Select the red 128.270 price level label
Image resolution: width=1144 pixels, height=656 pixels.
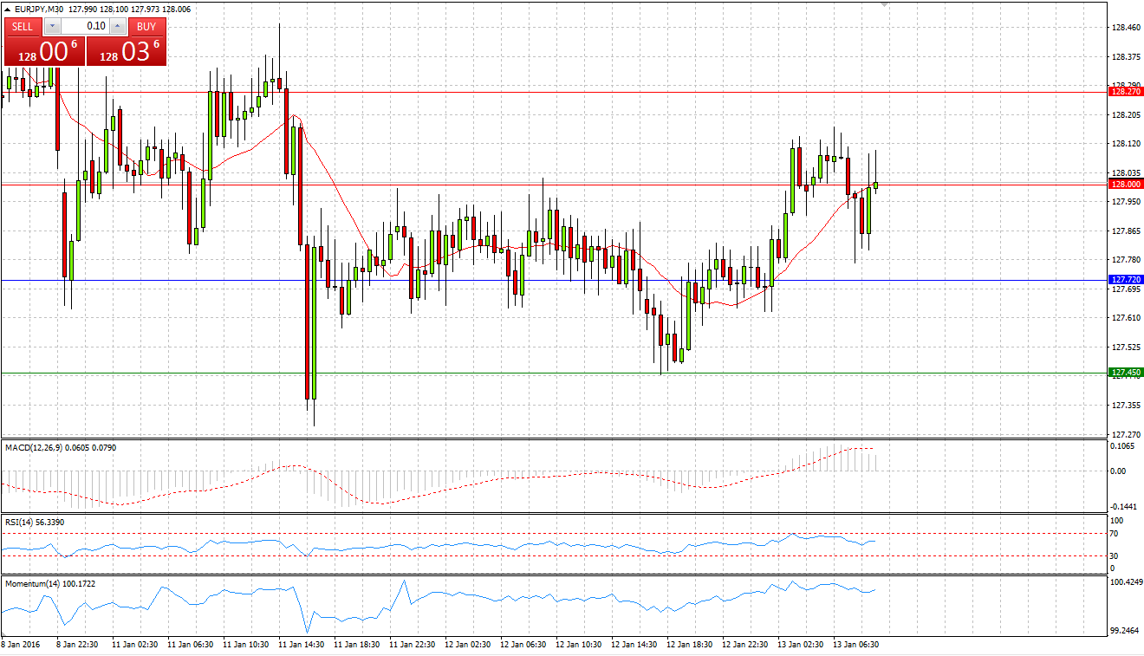click(1126, 91)
